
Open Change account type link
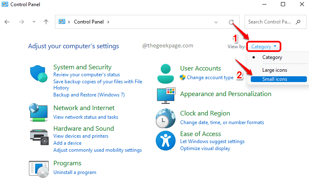210,78
